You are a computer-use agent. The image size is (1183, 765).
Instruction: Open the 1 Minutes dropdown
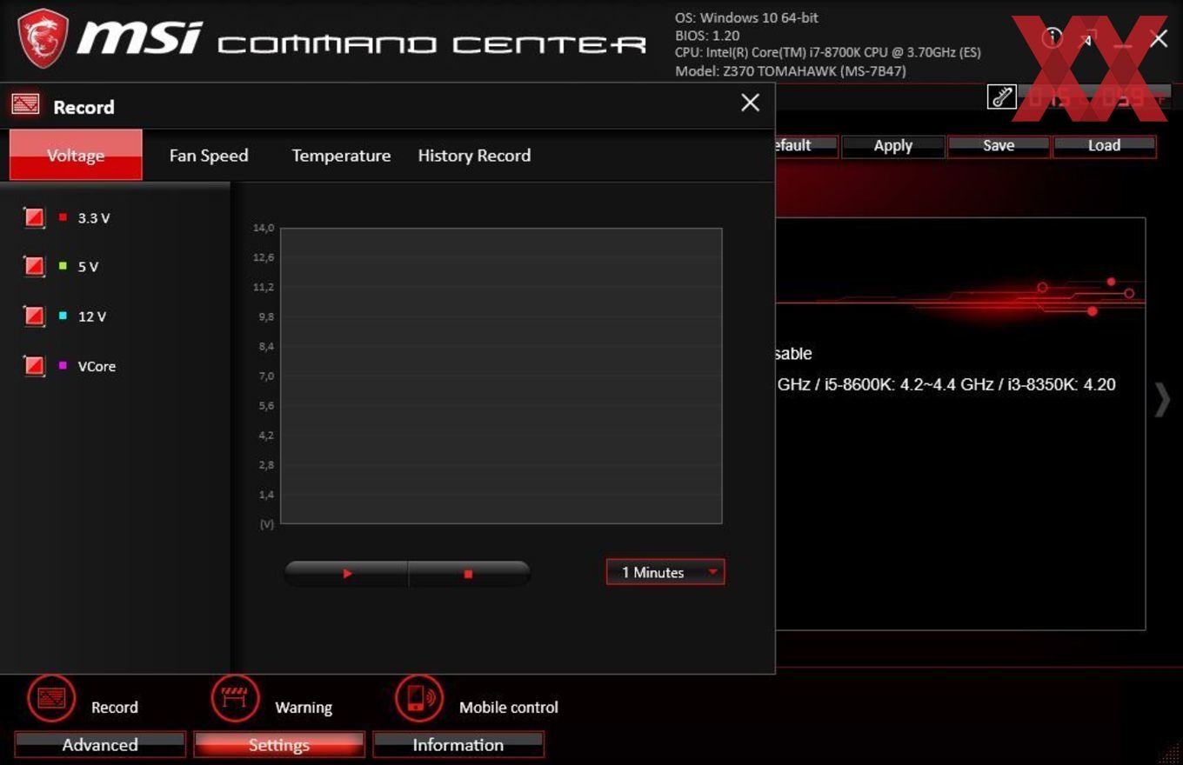[x=665, y=572]
